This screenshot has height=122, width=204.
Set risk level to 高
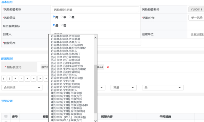[54, 17]
